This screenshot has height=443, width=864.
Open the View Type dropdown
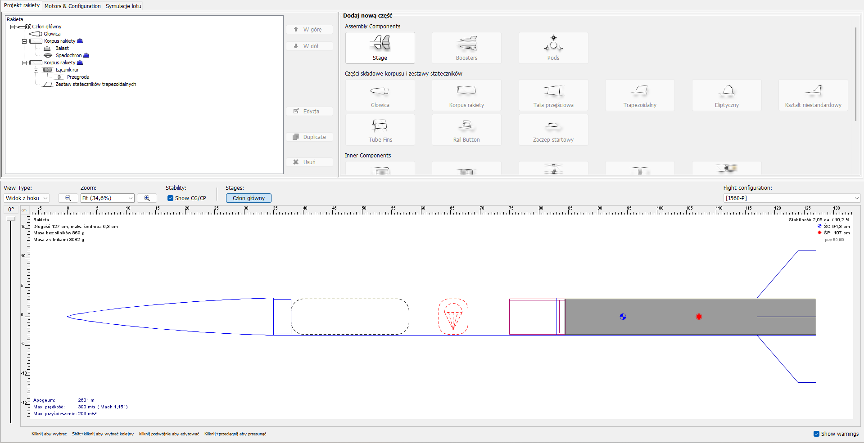pyautogui.click(x=26, y=198)
